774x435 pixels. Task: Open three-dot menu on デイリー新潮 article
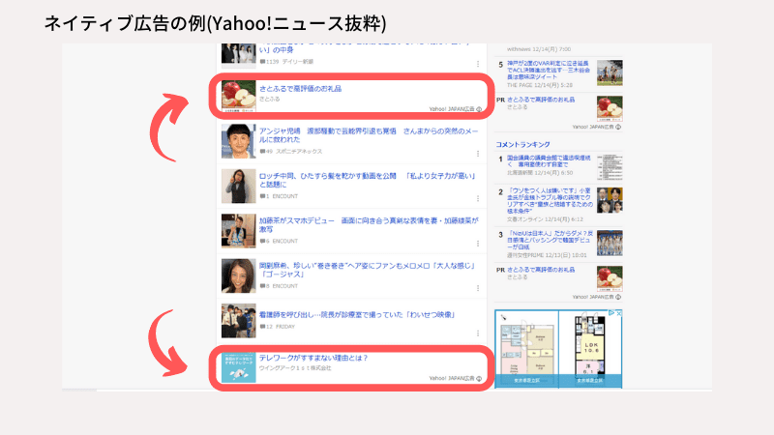[478, 64]
